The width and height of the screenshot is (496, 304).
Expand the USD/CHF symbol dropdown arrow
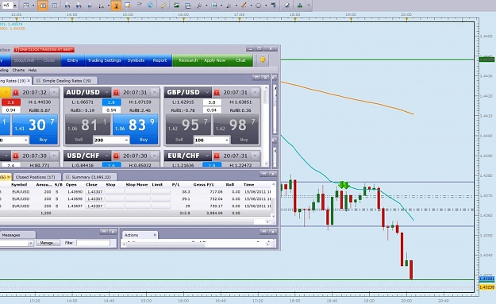pos(106,156)
